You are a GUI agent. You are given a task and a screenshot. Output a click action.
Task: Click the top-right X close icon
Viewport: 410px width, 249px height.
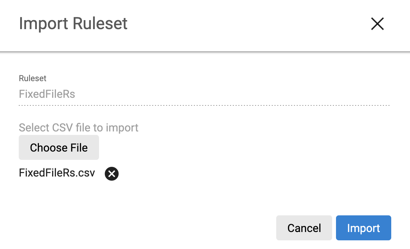click(377, 24)
